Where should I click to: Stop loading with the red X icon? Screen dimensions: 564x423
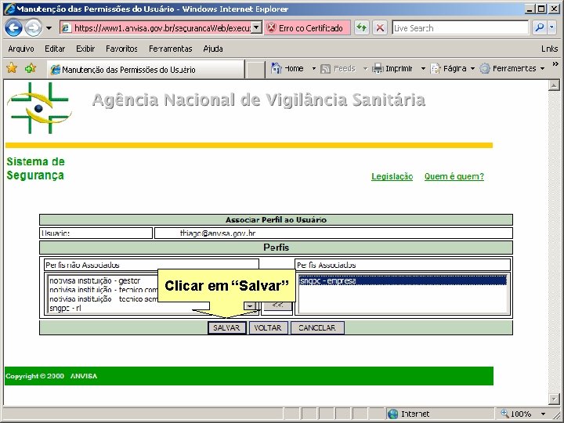pyautogui.click(x=380, y=27)
